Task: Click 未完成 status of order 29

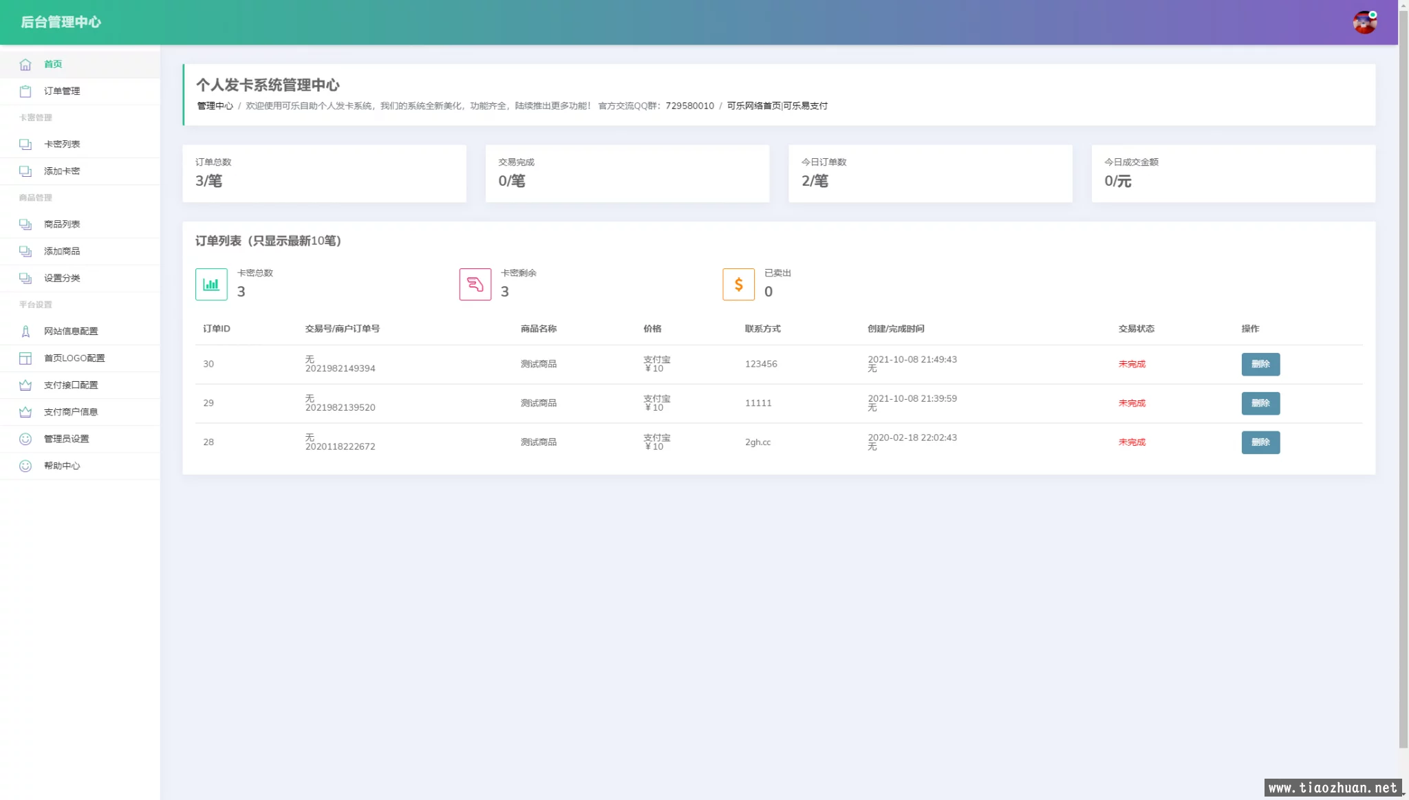Action: (1132, 403)
